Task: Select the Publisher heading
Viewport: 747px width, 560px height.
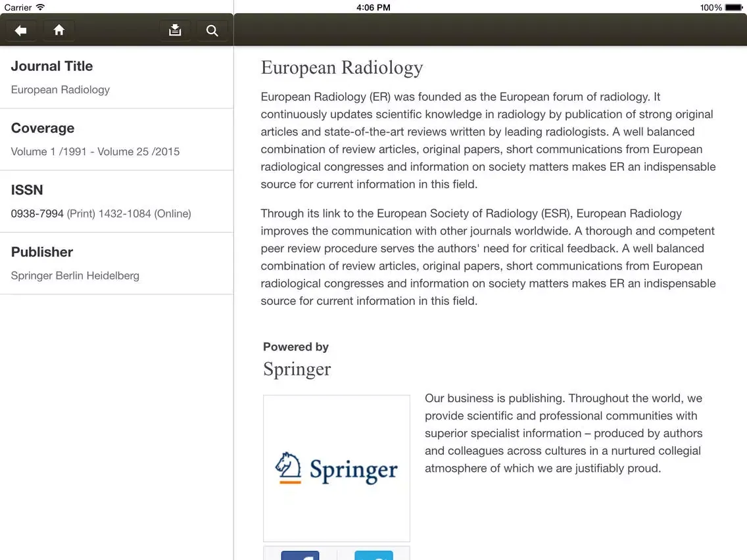Action: (42, 252)
